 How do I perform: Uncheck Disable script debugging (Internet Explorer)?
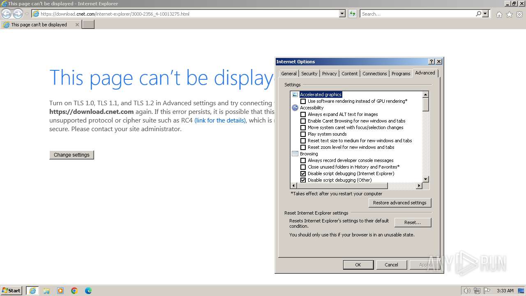click(x=303, y=173)
